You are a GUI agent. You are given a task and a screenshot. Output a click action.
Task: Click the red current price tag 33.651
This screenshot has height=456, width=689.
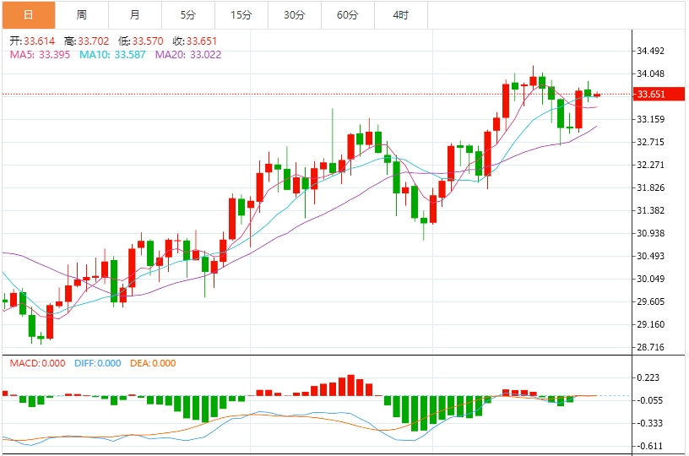coord(659,94)
